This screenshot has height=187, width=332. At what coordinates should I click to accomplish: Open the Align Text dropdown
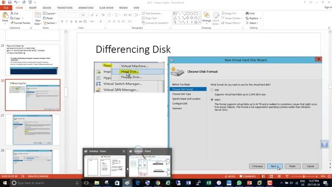(150, 18)
